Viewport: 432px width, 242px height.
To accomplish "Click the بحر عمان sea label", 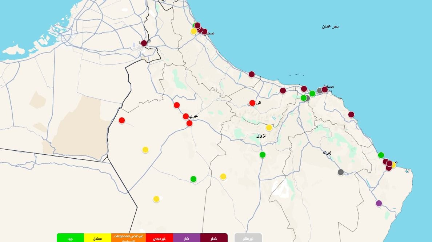I will (x=330, y=26).
